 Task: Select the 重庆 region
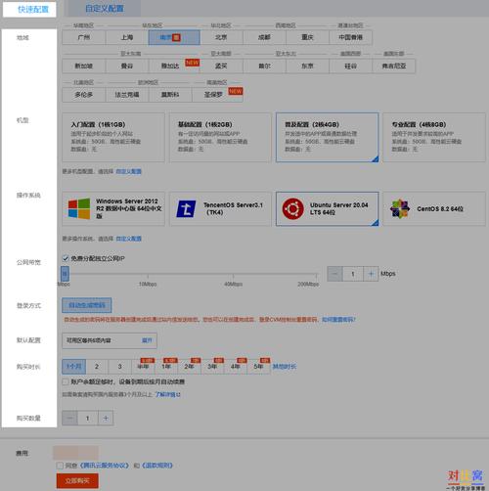pyautogui.click(x=307, y=37)
